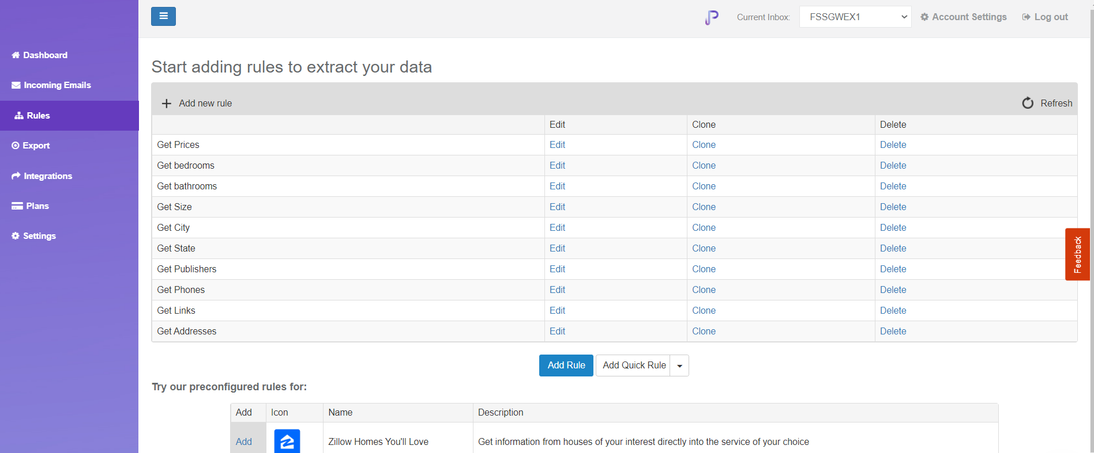Go to Incoming Emails
The image size is (1094, 453).
pyautogui.click(x=51, y=85)
